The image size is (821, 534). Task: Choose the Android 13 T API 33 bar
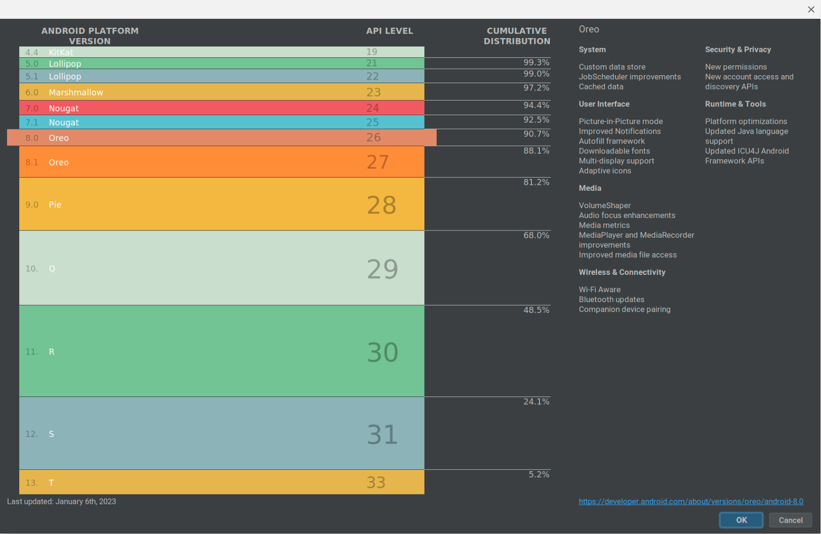click(221, 482)
